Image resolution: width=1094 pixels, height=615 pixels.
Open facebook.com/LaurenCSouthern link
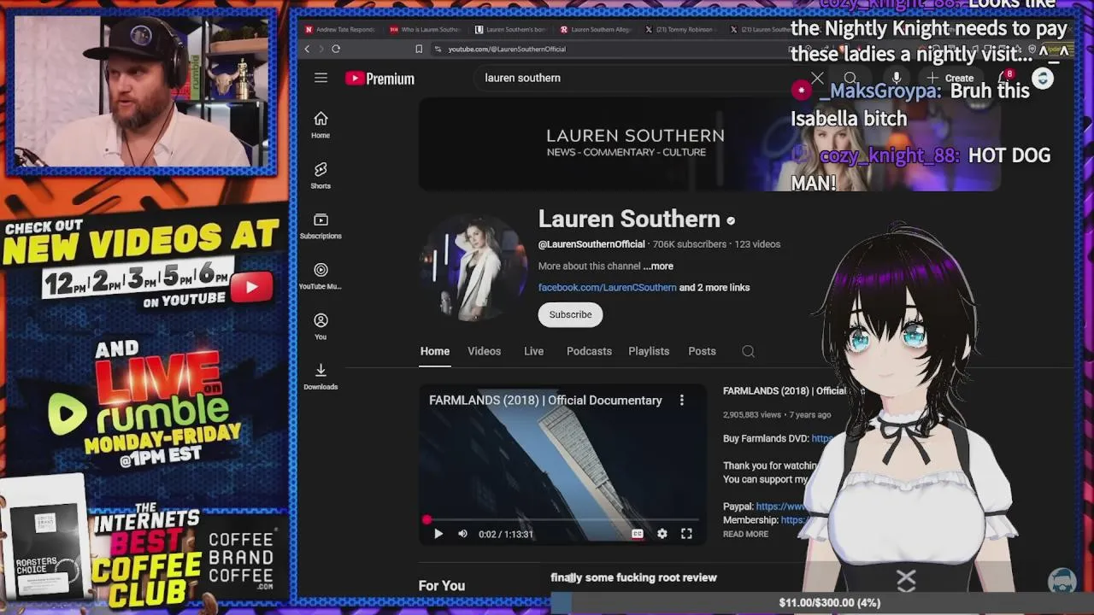tap(607, 288)
